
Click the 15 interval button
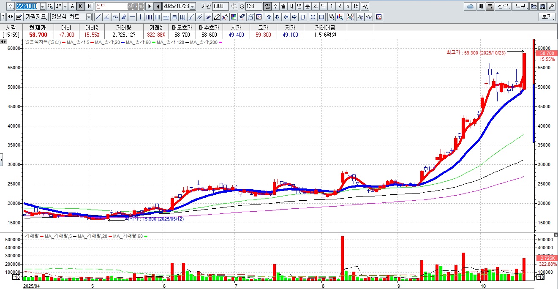pos(356,6)
